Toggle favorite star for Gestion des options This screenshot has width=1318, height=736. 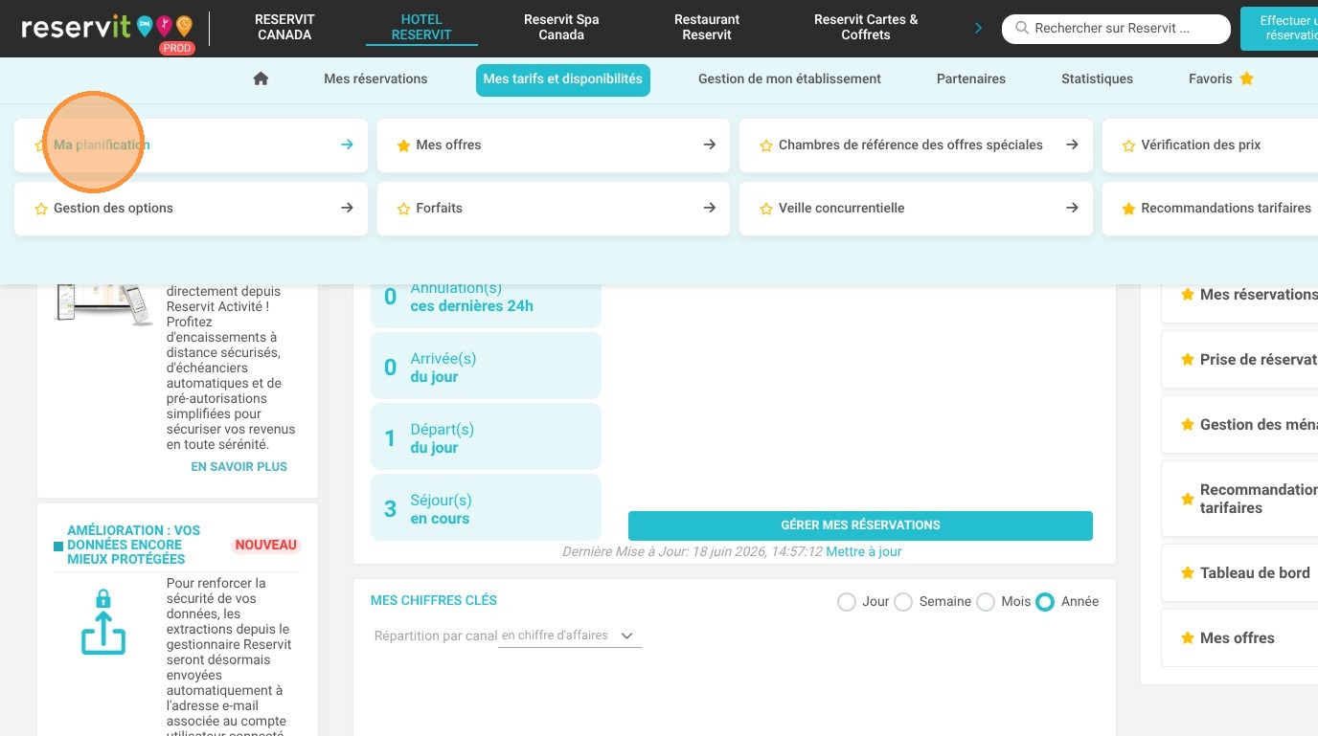coord(40,209)
